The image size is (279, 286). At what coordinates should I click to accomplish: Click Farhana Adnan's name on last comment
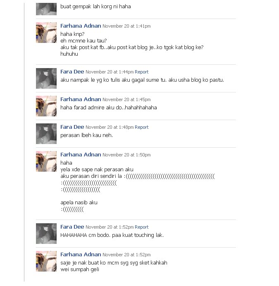tap(81, 255)
